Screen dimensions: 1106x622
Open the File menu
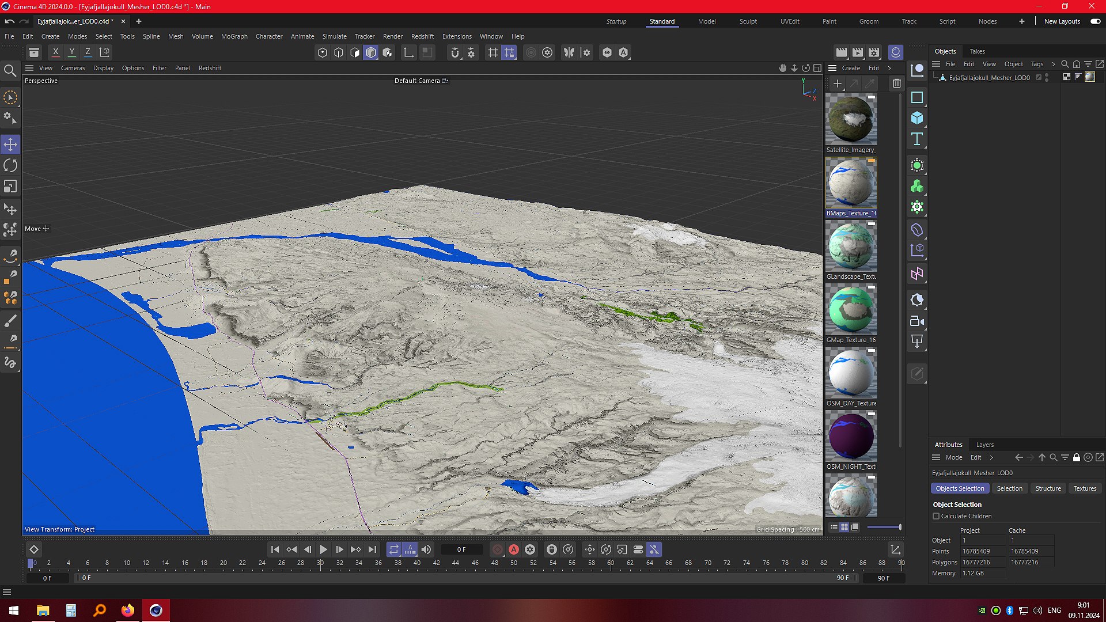tap(9, 36)
